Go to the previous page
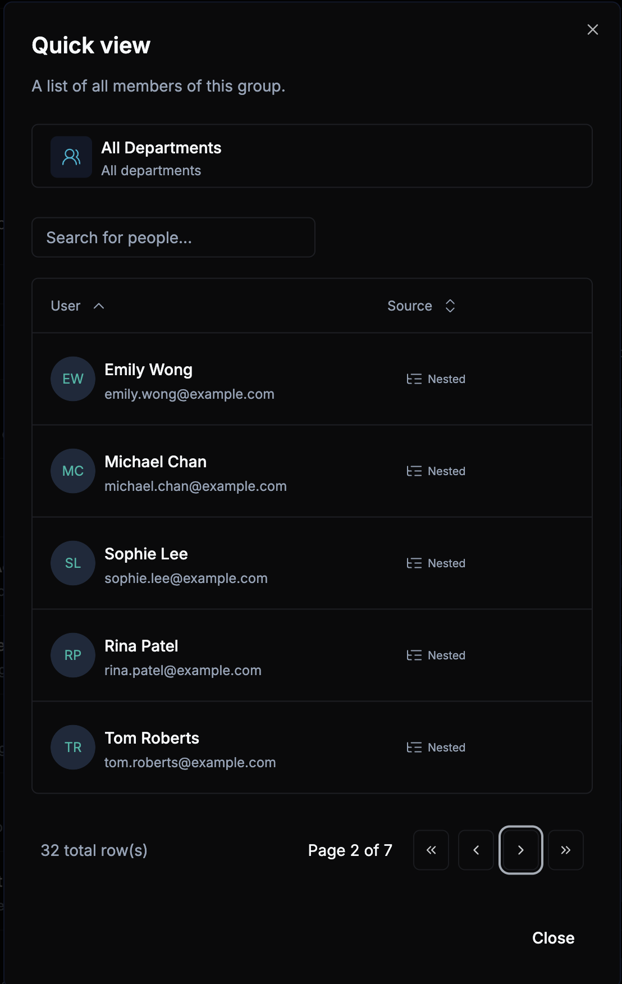Image resolution: width=622 pixels, height=984 pixels. coord(476,850)
